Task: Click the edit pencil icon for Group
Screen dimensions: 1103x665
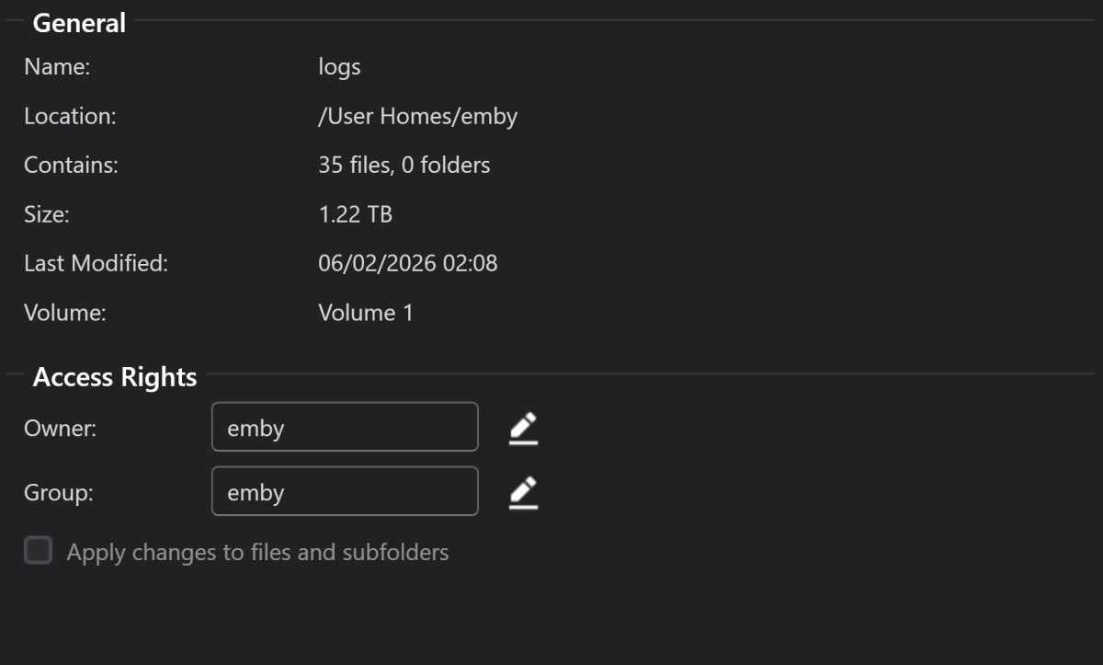Action: pos(523,493)
